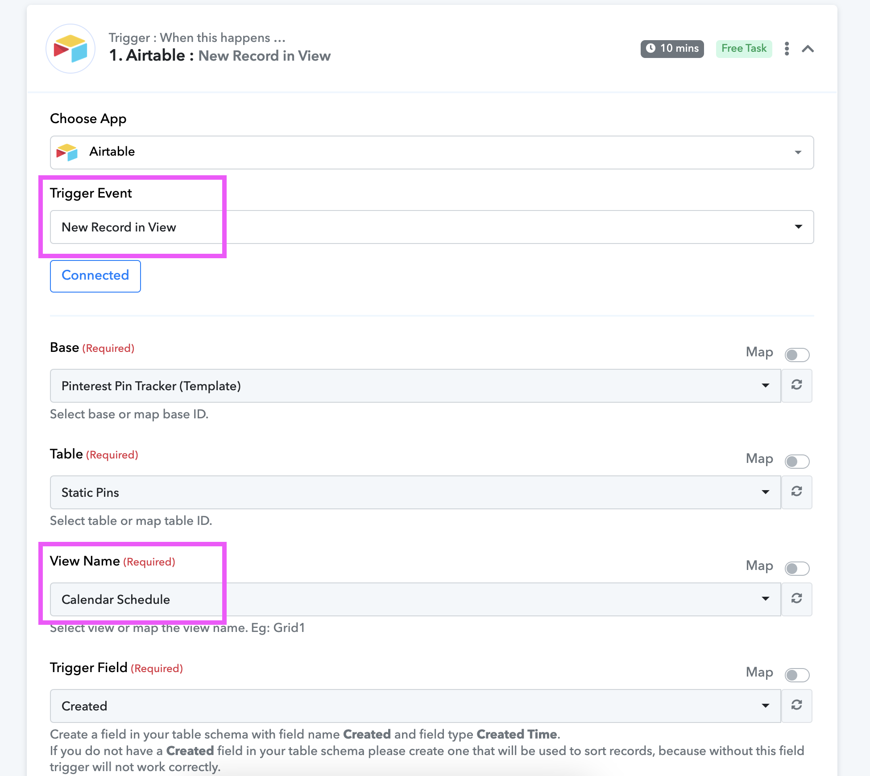Open the Base dropdown with Pinterest Pin Tracker
Screen dimensions: 870x776
(x=415, y=386)
